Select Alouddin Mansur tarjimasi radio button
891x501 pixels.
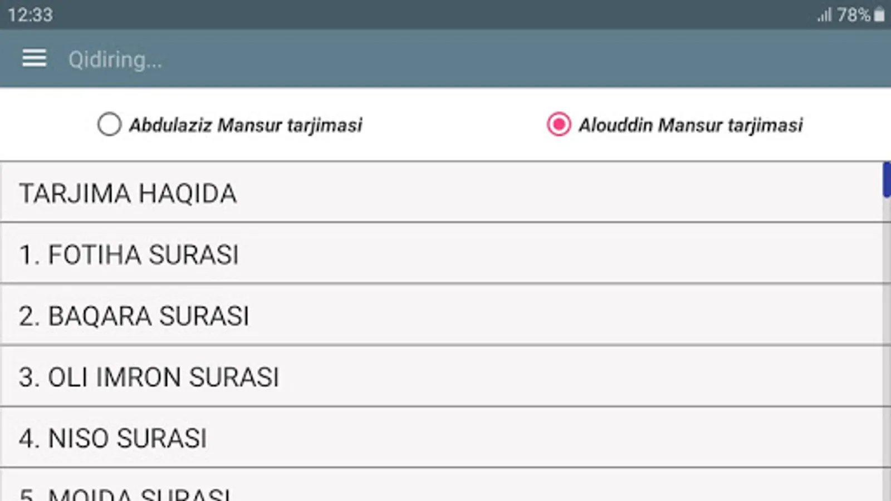(559, 124)
